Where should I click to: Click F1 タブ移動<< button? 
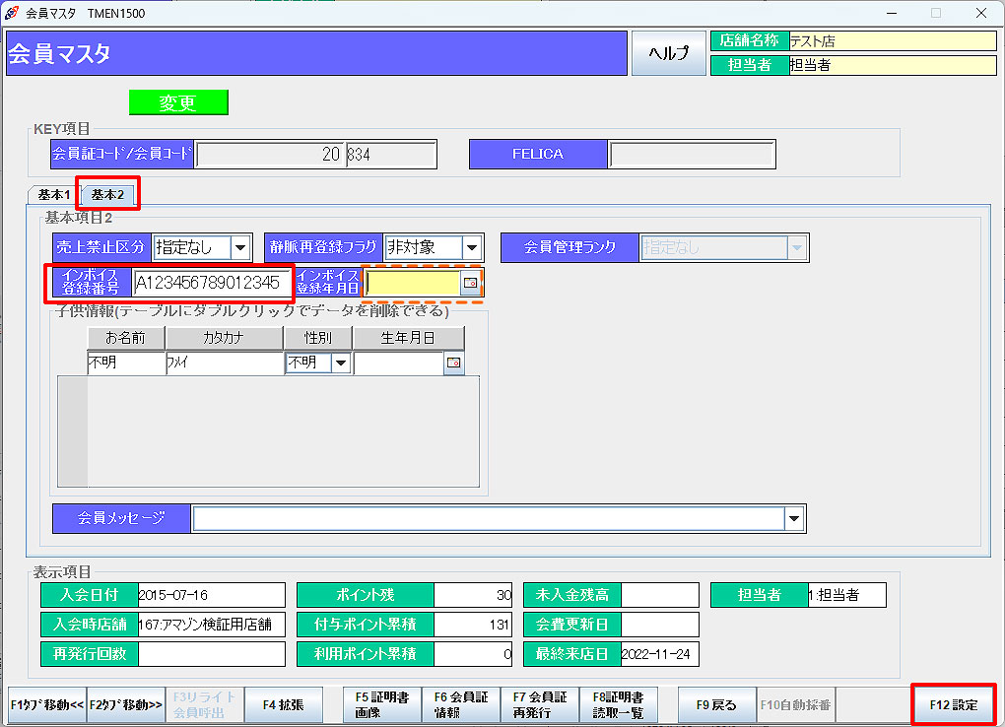(x=47, y=704)
